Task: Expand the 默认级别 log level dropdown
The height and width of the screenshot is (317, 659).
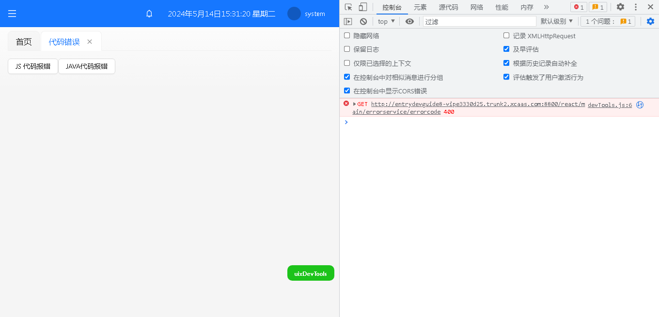Action: (x=557, y=21)
